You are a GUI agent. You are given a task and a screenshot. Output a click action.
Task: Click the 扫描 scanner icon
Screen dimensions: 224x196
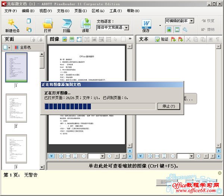point(66,23)
